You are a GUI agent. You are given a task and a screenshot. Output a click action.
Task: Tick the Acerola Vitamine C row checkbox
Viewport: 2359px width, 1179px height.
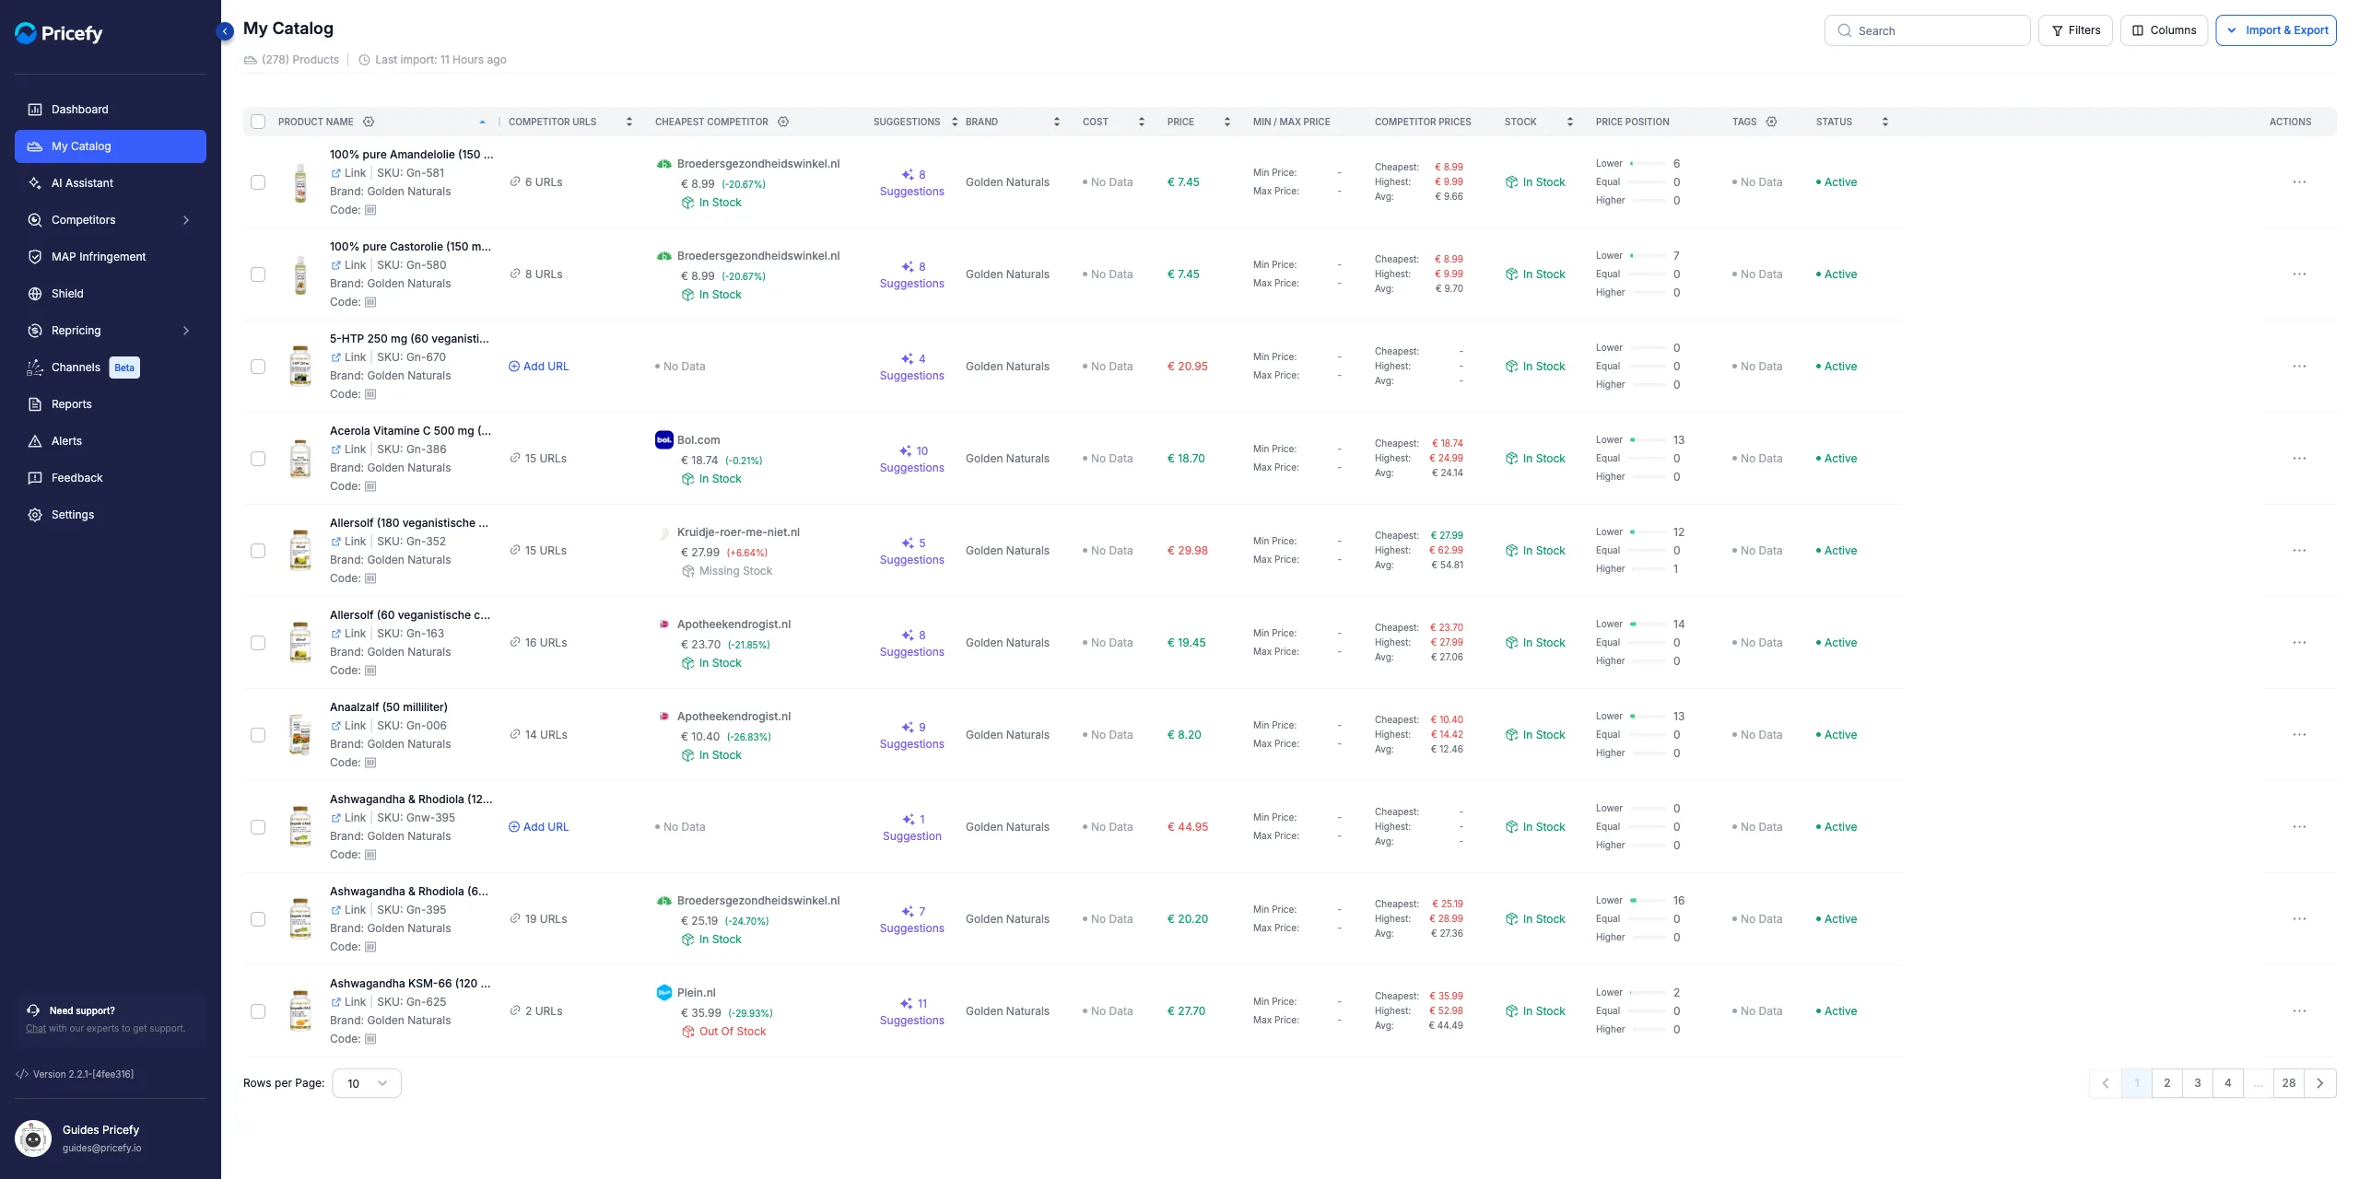point(258,459)
